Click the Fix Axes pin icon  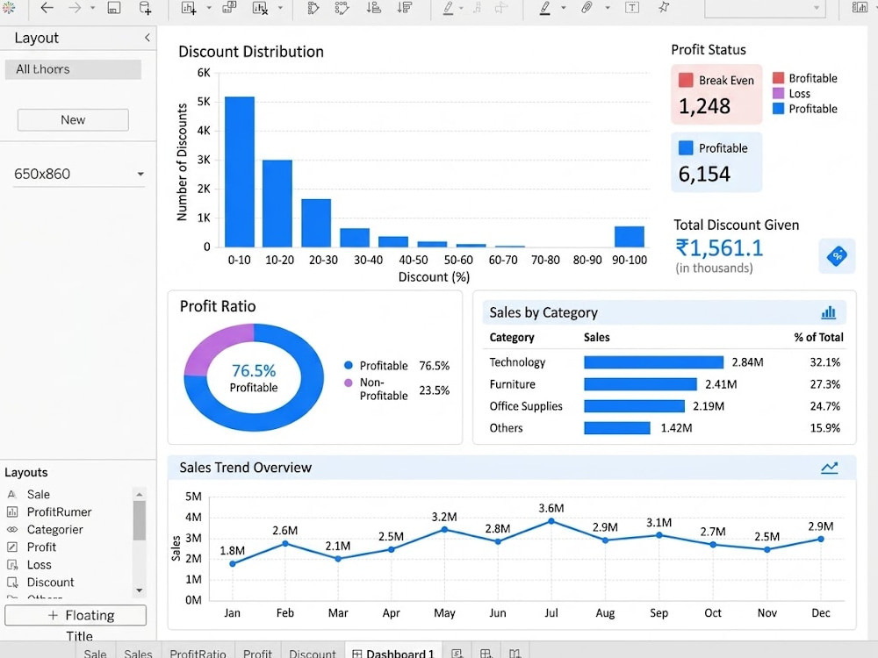pos(664,7)
